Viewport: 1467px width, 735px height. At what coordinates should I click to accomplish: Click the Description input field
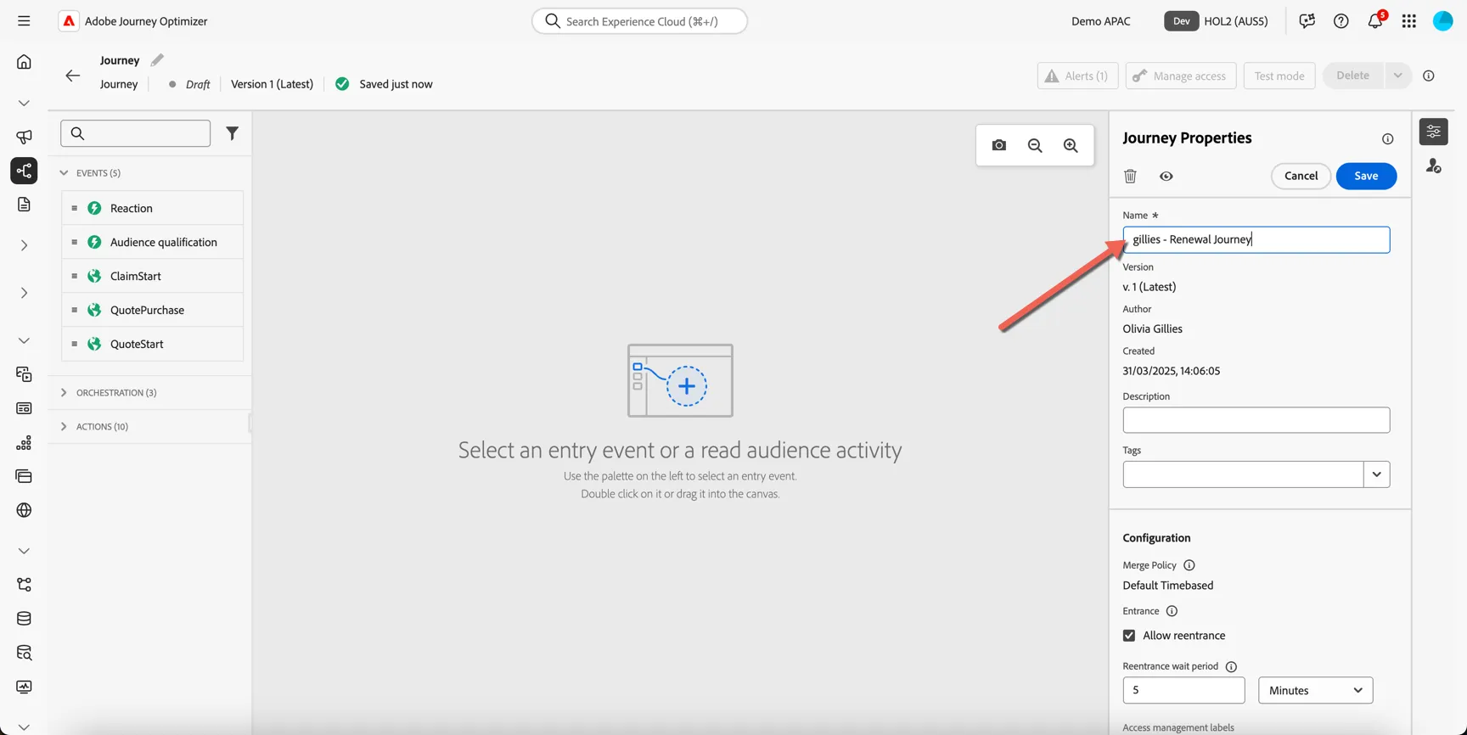click(x=1256, y=420)
